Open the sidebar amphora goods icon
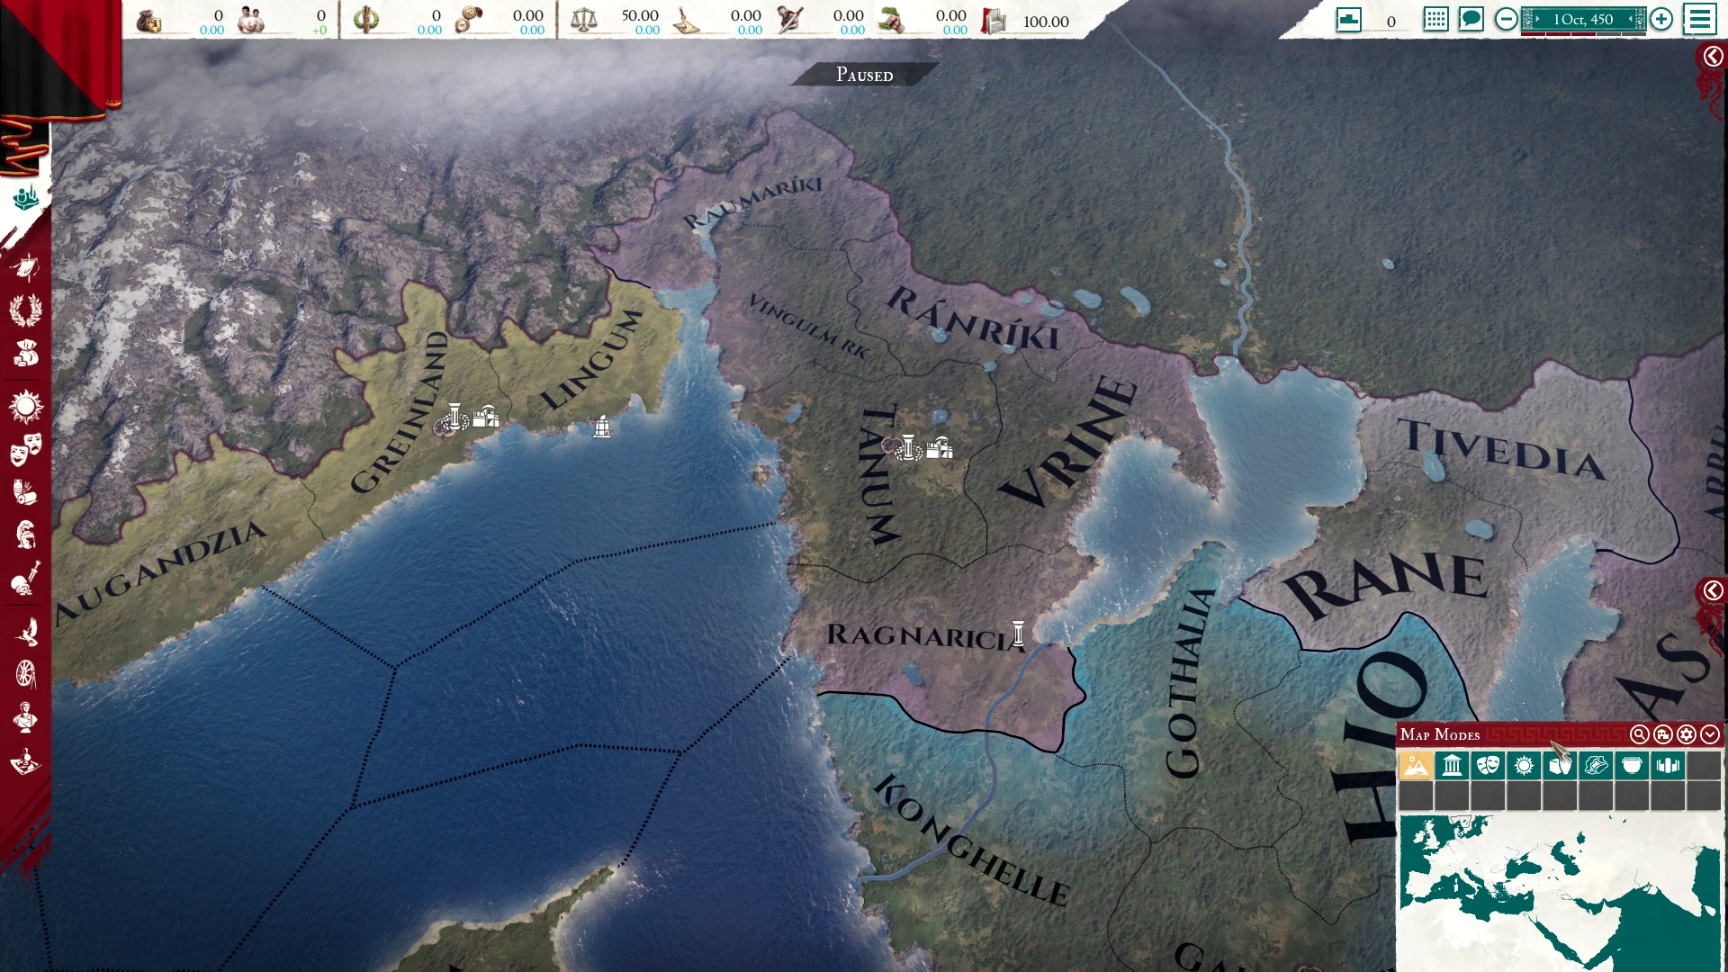 point(25,491)
